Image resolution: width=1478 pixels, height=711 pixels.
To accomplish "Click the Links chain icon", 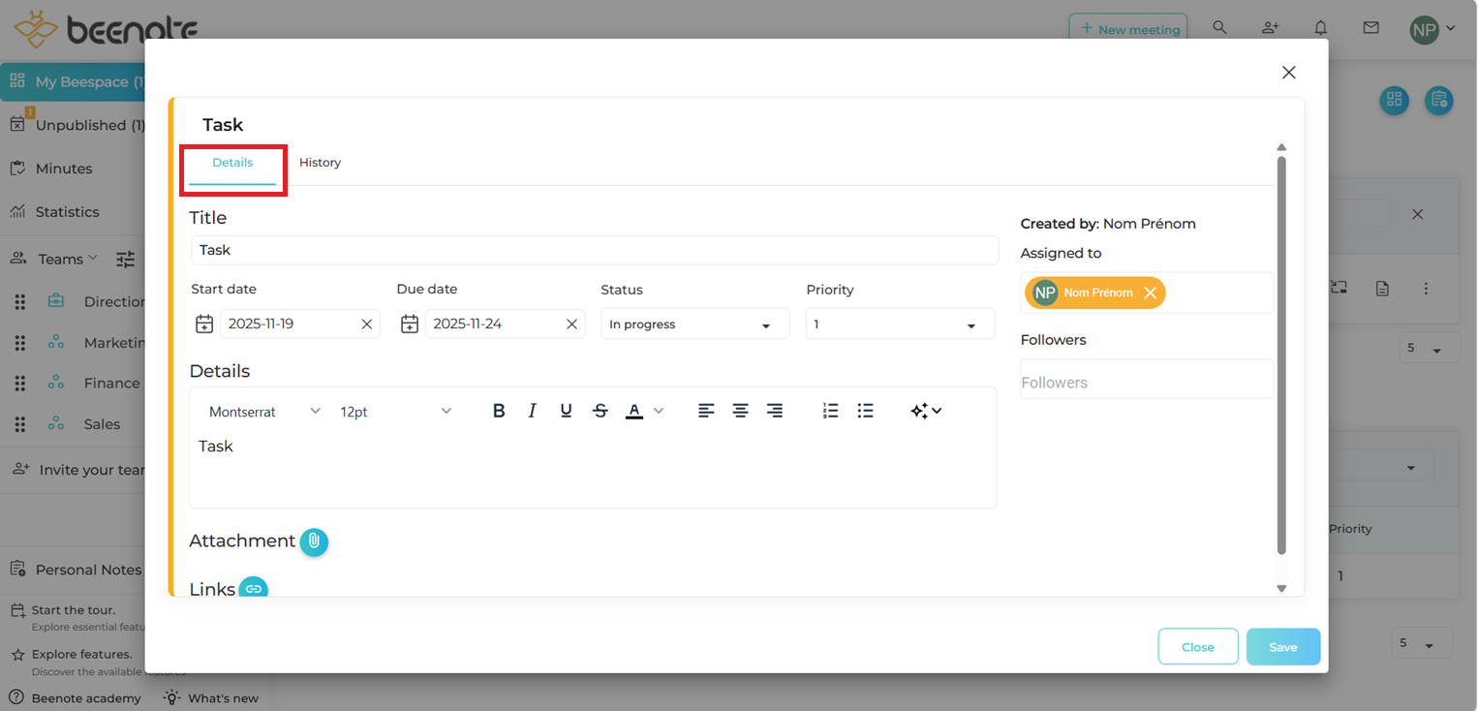I will point(253,587).
